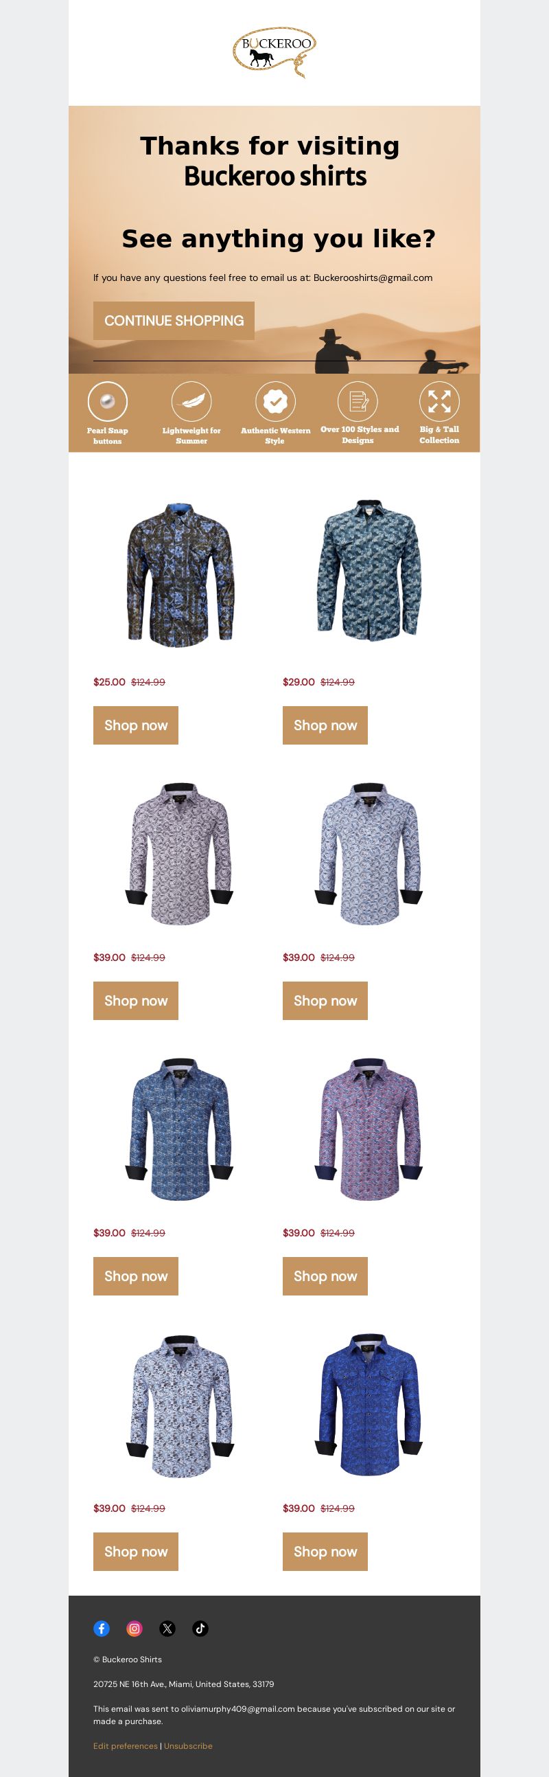Open the dark blue floral shirt thumbnail
The width and height of the screenshot is (549, 1777).
(180, 574)
